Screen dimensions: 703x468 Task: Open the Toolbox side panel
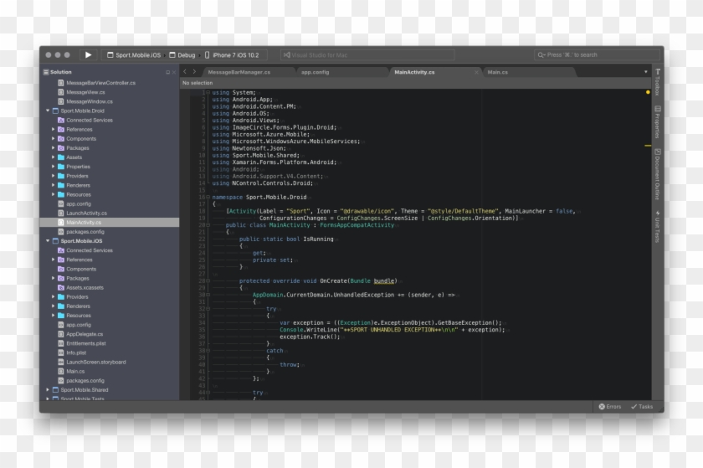click(x=658, y=82)
